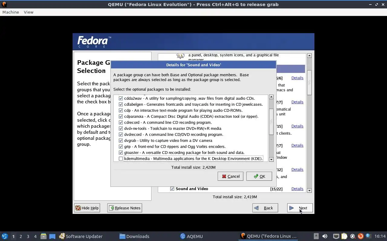This screenshot has width=387, height=241.
Task: Open the clipboard manager tray icon
Action: coord(344,236)
